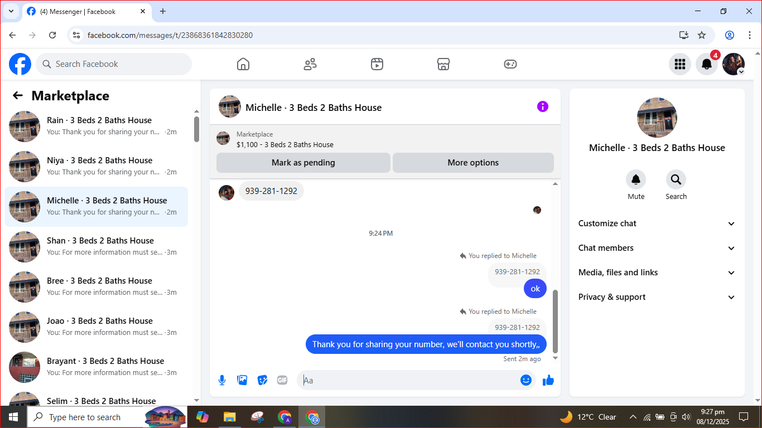Send a thumbs-up like
This screenshot has width=762, height=428.
point(548,380)
